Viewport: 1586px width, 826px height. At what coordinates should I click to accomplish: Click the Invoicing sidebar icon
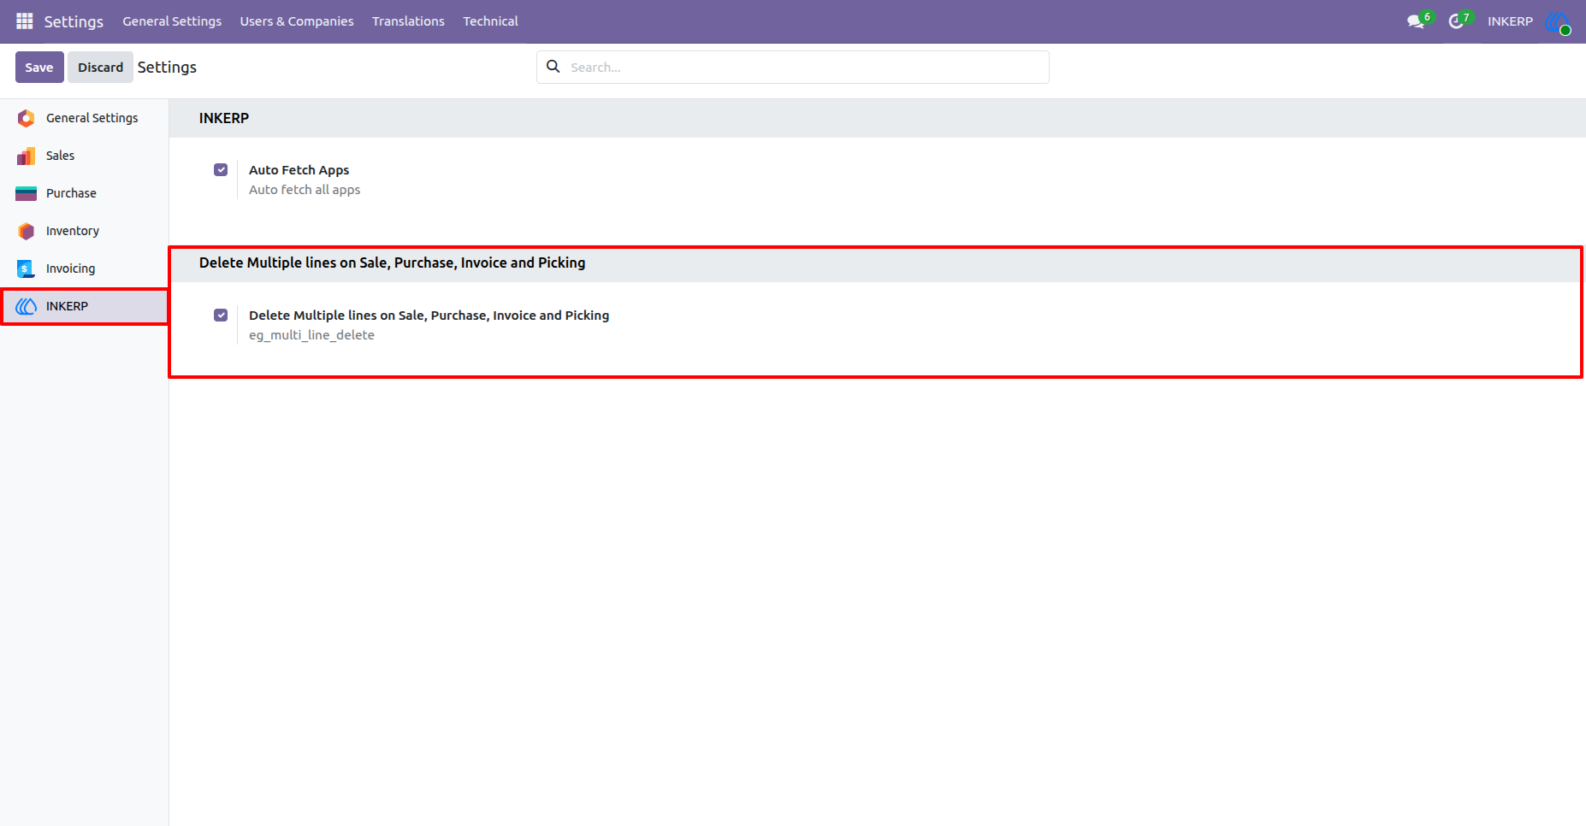click(26, 268)
